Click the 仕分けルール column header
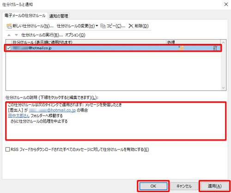 (89, 42)
